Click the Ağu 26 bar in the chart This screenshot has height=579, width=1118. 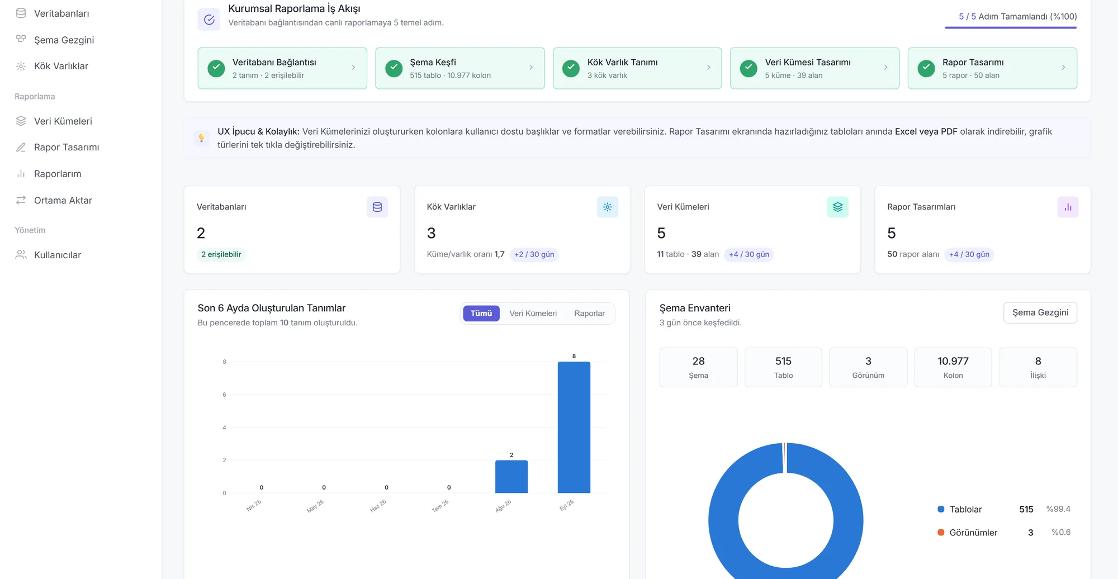coord(511,477)
